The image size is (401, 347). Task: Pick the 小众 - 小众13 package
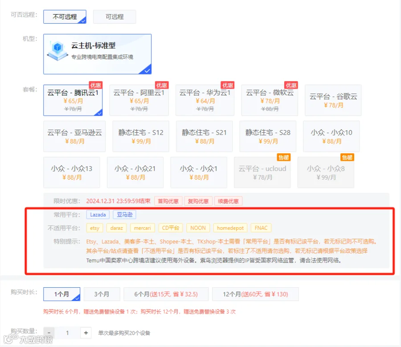pos(72,172)
